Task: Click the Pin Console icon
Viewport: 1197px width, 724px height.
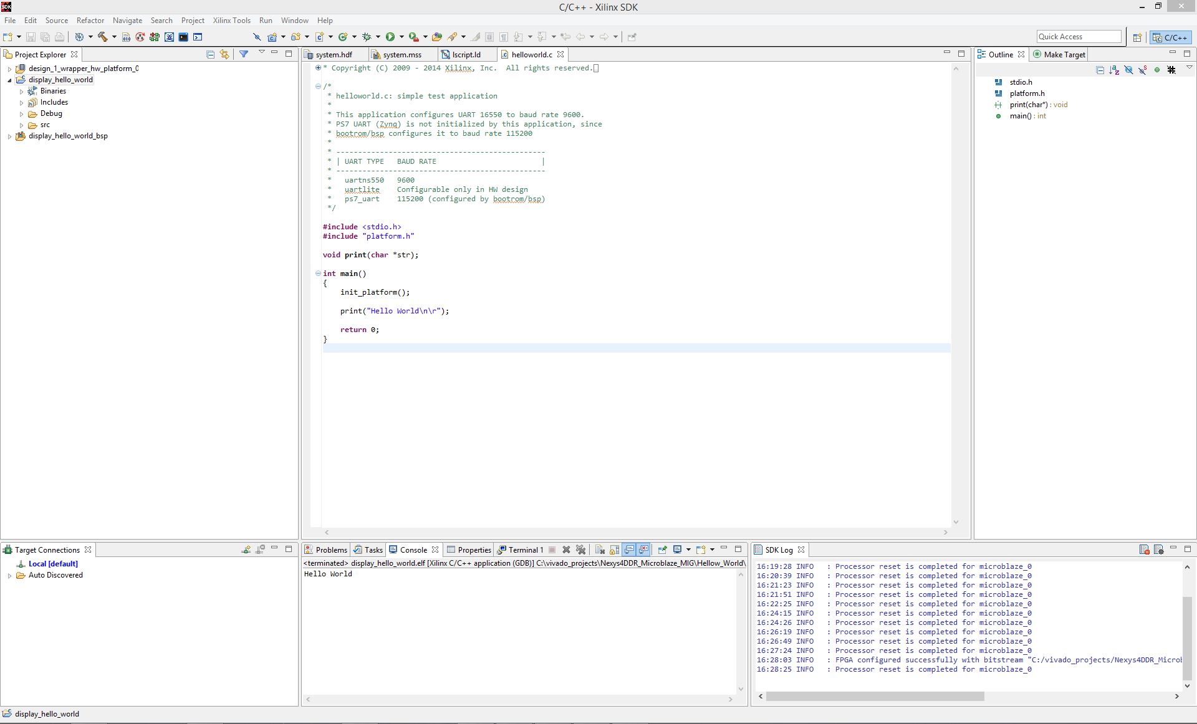Action: point(662,550)
